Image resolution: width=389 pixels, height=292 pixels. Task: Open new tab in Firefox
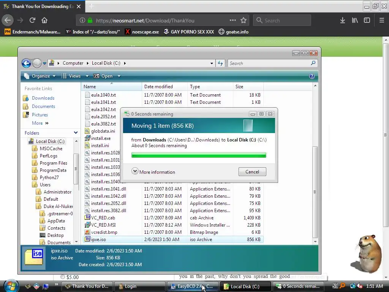tap(92, 6)
